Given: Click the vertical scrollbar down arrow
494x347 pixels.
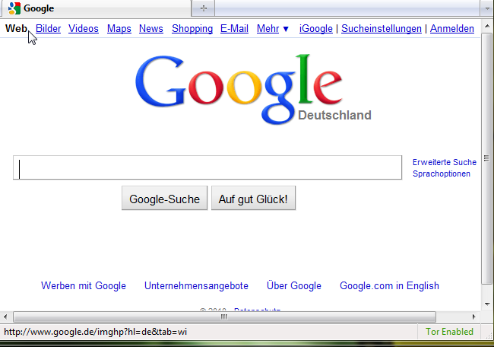Looking at the screenshot, I should click(487, 304).
